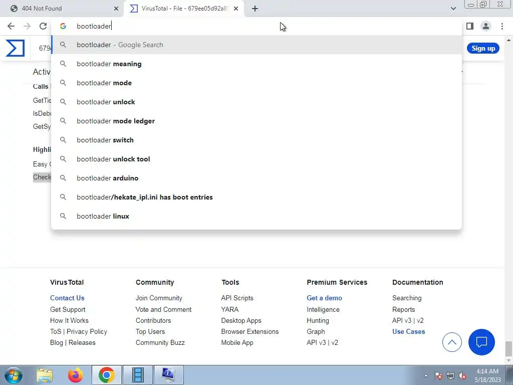Open the Chrome profile avatar menu
This screenshot has height=385, width=513.
(x=486, y=26)
